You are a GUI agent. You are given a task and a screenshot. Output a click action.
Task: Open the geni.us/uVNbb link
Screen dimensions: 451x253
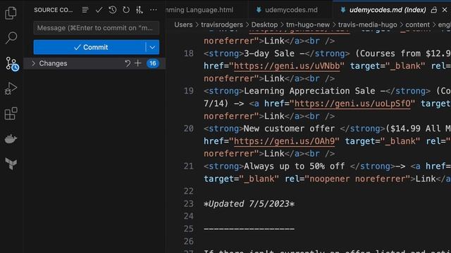[287, 66]
